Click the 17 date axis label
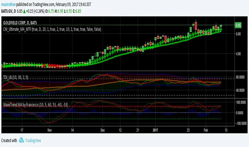The image size is (249, 147). [22, 130]
